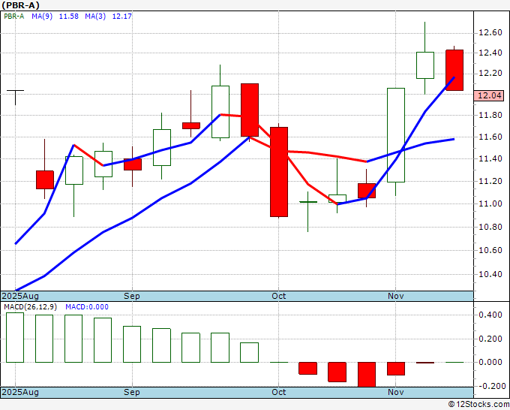The height and width of the screenshot is (410, 510).
Task: Click the MACD(26,12,9) indicator label
Action: click(x=30, y=307)
